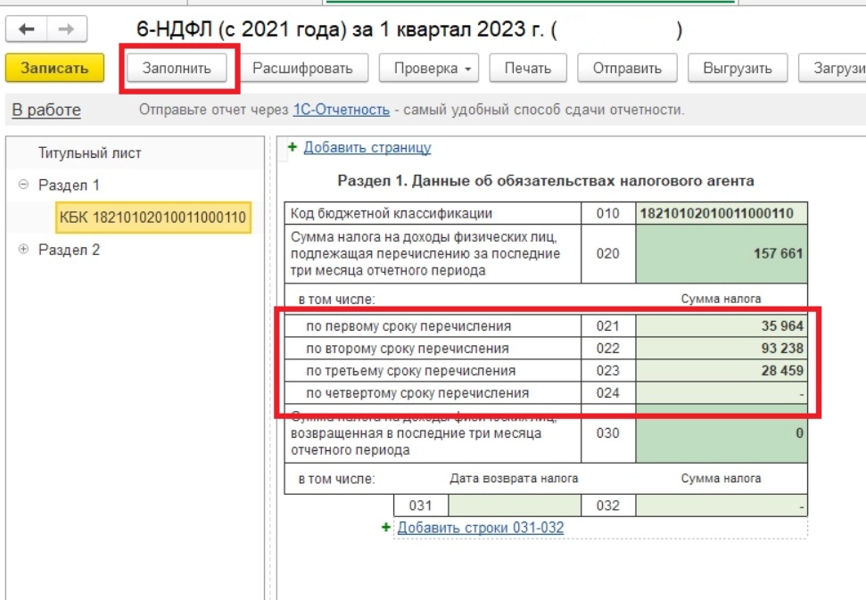This screenshot has width=866, height=600.
Task: Collapse the Раздел 1 tree node
Action: [23, 185]
